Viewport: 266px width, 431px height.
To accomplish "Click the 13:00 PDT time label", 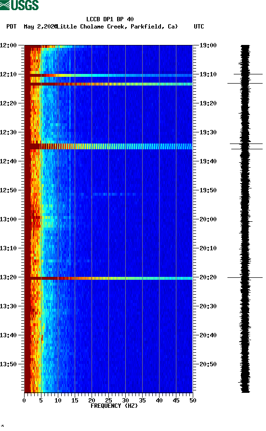I will tap(8, 219).
